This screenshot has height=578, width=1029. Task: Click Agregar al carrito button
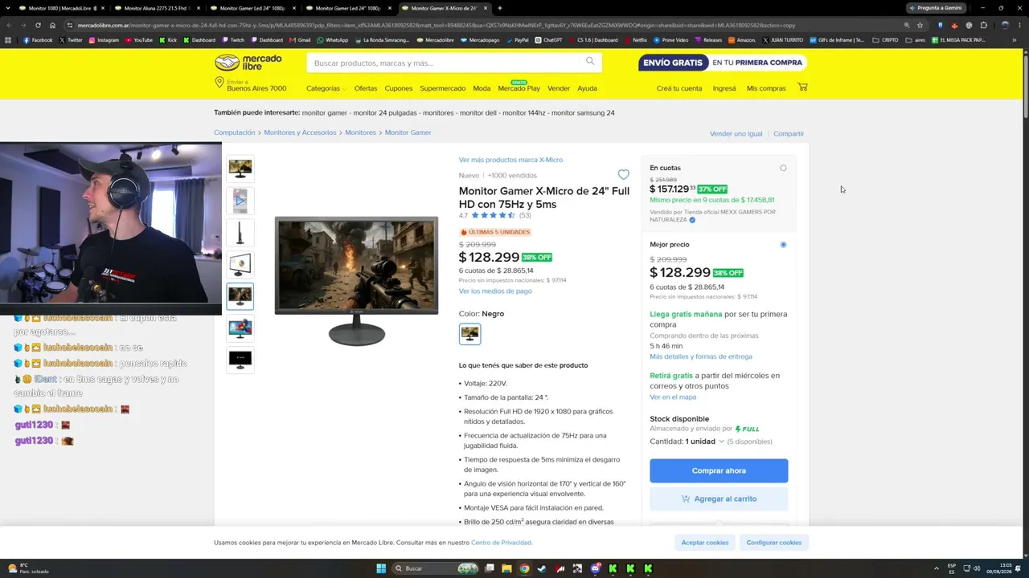[719, 499]
